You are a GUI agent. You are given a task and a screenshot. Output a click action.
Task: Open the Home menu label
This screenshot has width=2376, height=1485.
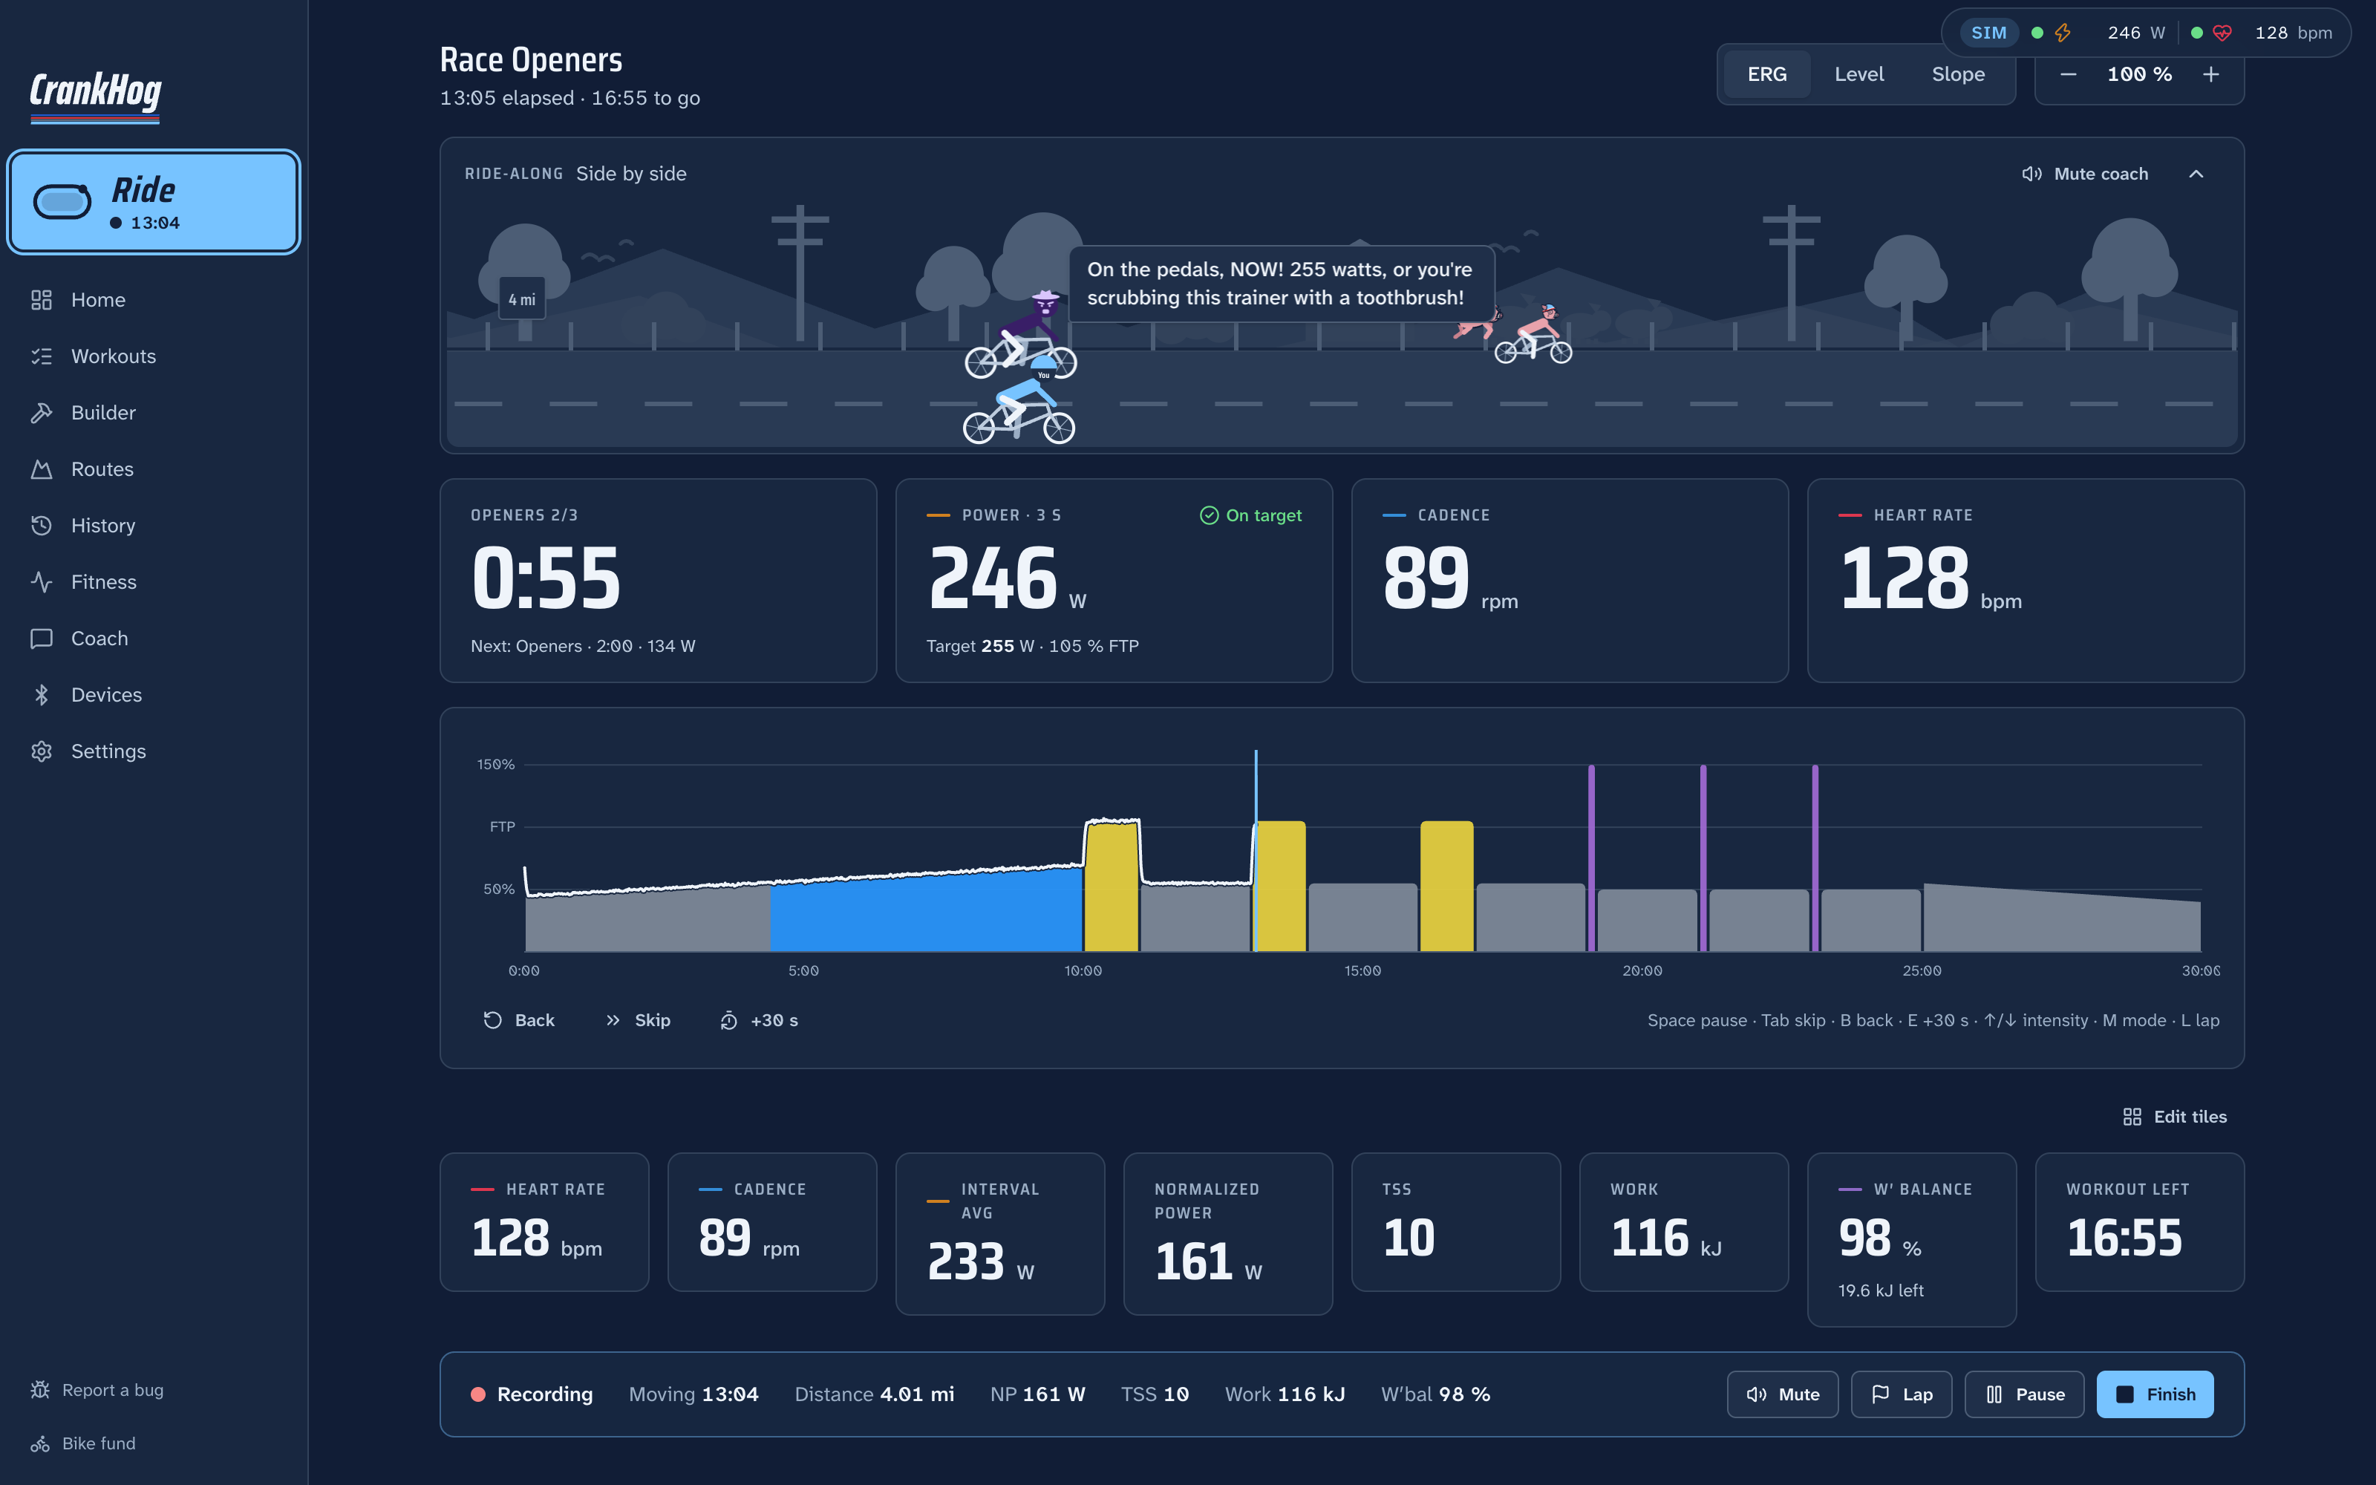pyautogui.click(x=98, y=299)
